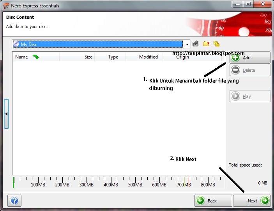
Task: Open the help question mark button
Action: click(14, 200)
